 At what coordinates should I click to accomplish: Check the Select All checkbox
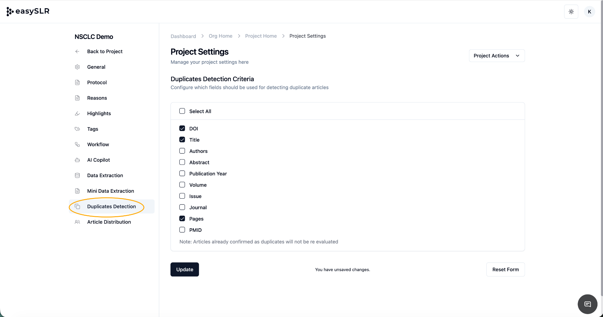pyautogui.click(x=182, y=111)
